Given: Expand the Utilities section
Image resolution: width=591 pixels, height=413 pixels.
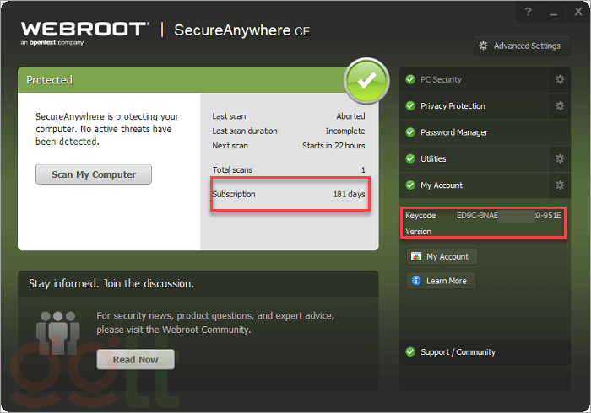Looking at the screenshot, I should tap(433, 159).
